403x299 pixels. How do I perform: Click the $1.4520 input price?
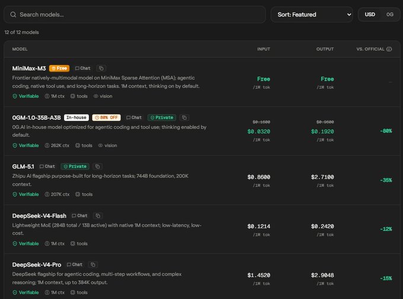pos(258,275)
